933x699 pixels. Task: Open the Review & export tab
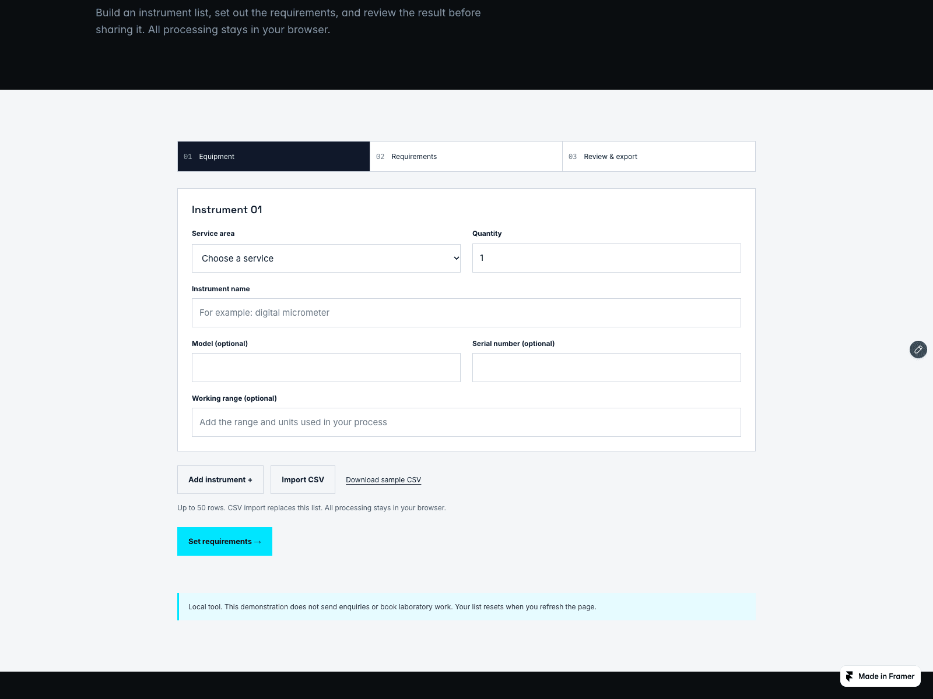click(659, 157)
